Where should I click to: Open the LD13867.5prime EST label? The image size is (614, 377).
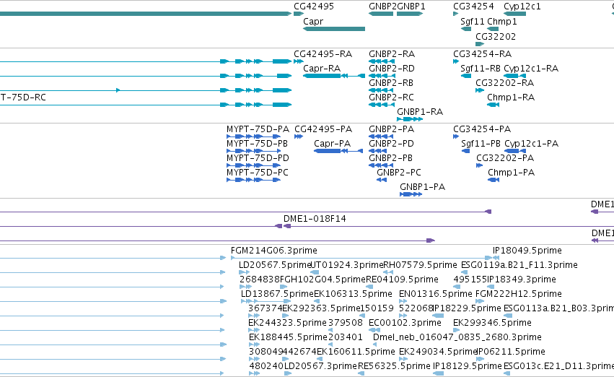(x=277, y=294)
